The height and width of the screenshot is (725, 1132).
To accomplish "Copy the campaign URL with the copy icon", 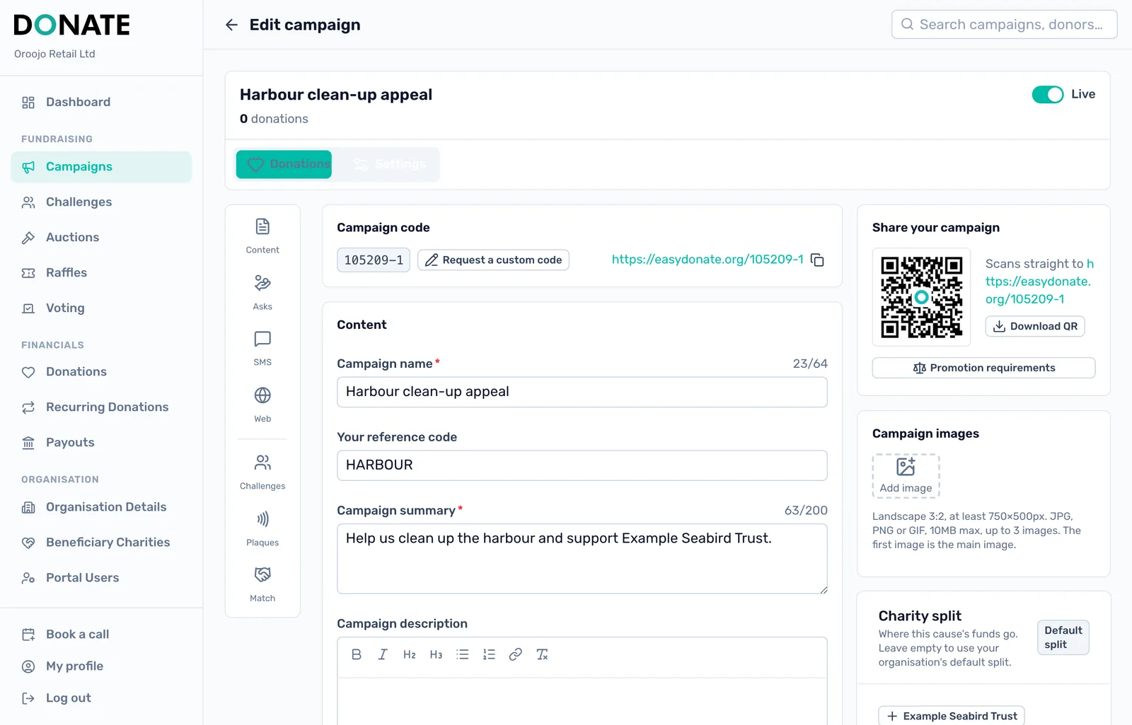I will click(x=817, y=260).
